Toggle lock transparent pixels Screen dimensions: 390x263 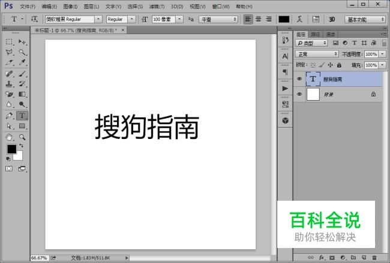tap(313, 65)
